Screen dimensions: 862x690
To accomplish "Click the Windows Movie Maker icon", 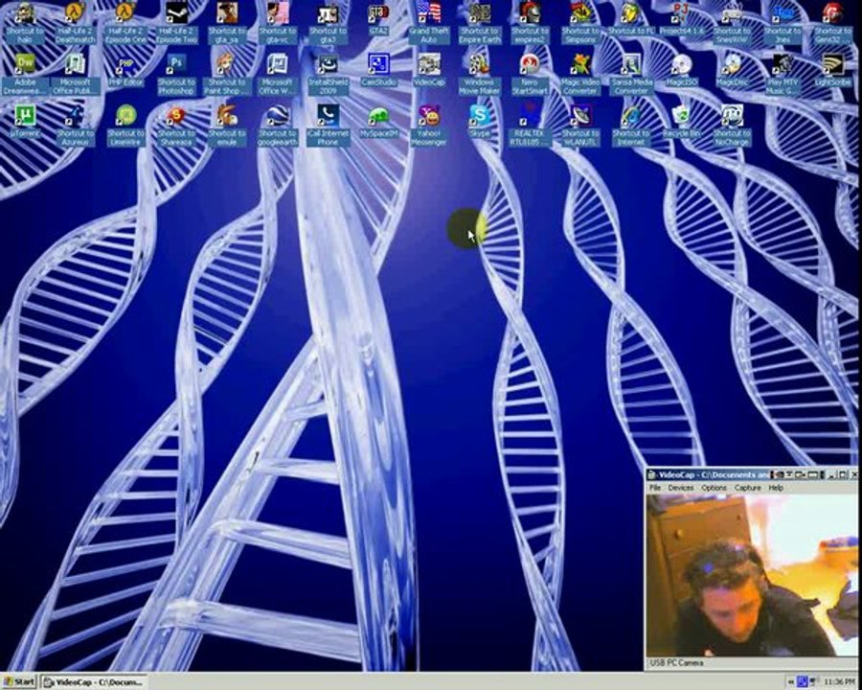I will (479, 65).
